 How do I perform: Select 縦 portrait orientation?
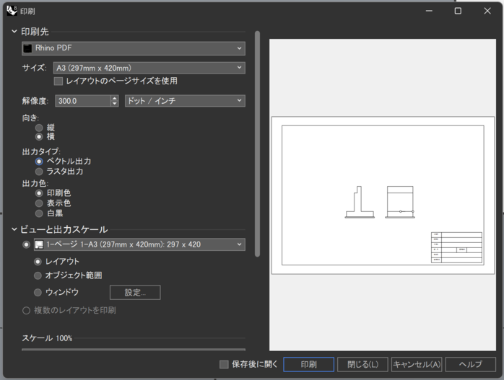pos(39,128)
